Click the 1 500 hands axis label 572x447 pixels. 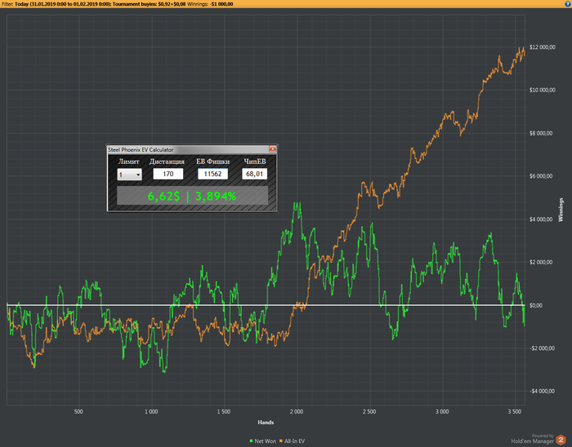point(224,412)
